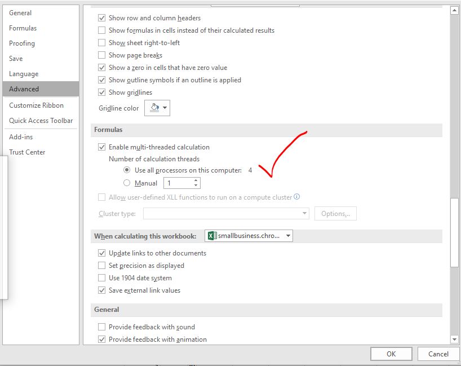Viewport: 461px width, 366px height.
Task: Open Quick Access Toolbar settings
Action: [x=41, y=121]
